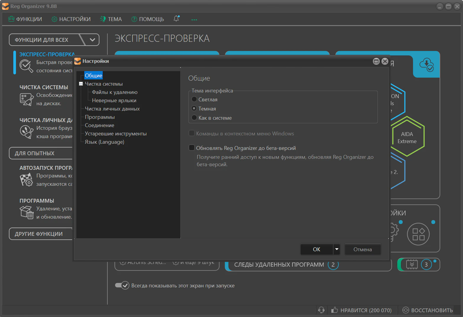Click the notification bell icon
This screenshot has width=463, height=317.
click(176, 19)
